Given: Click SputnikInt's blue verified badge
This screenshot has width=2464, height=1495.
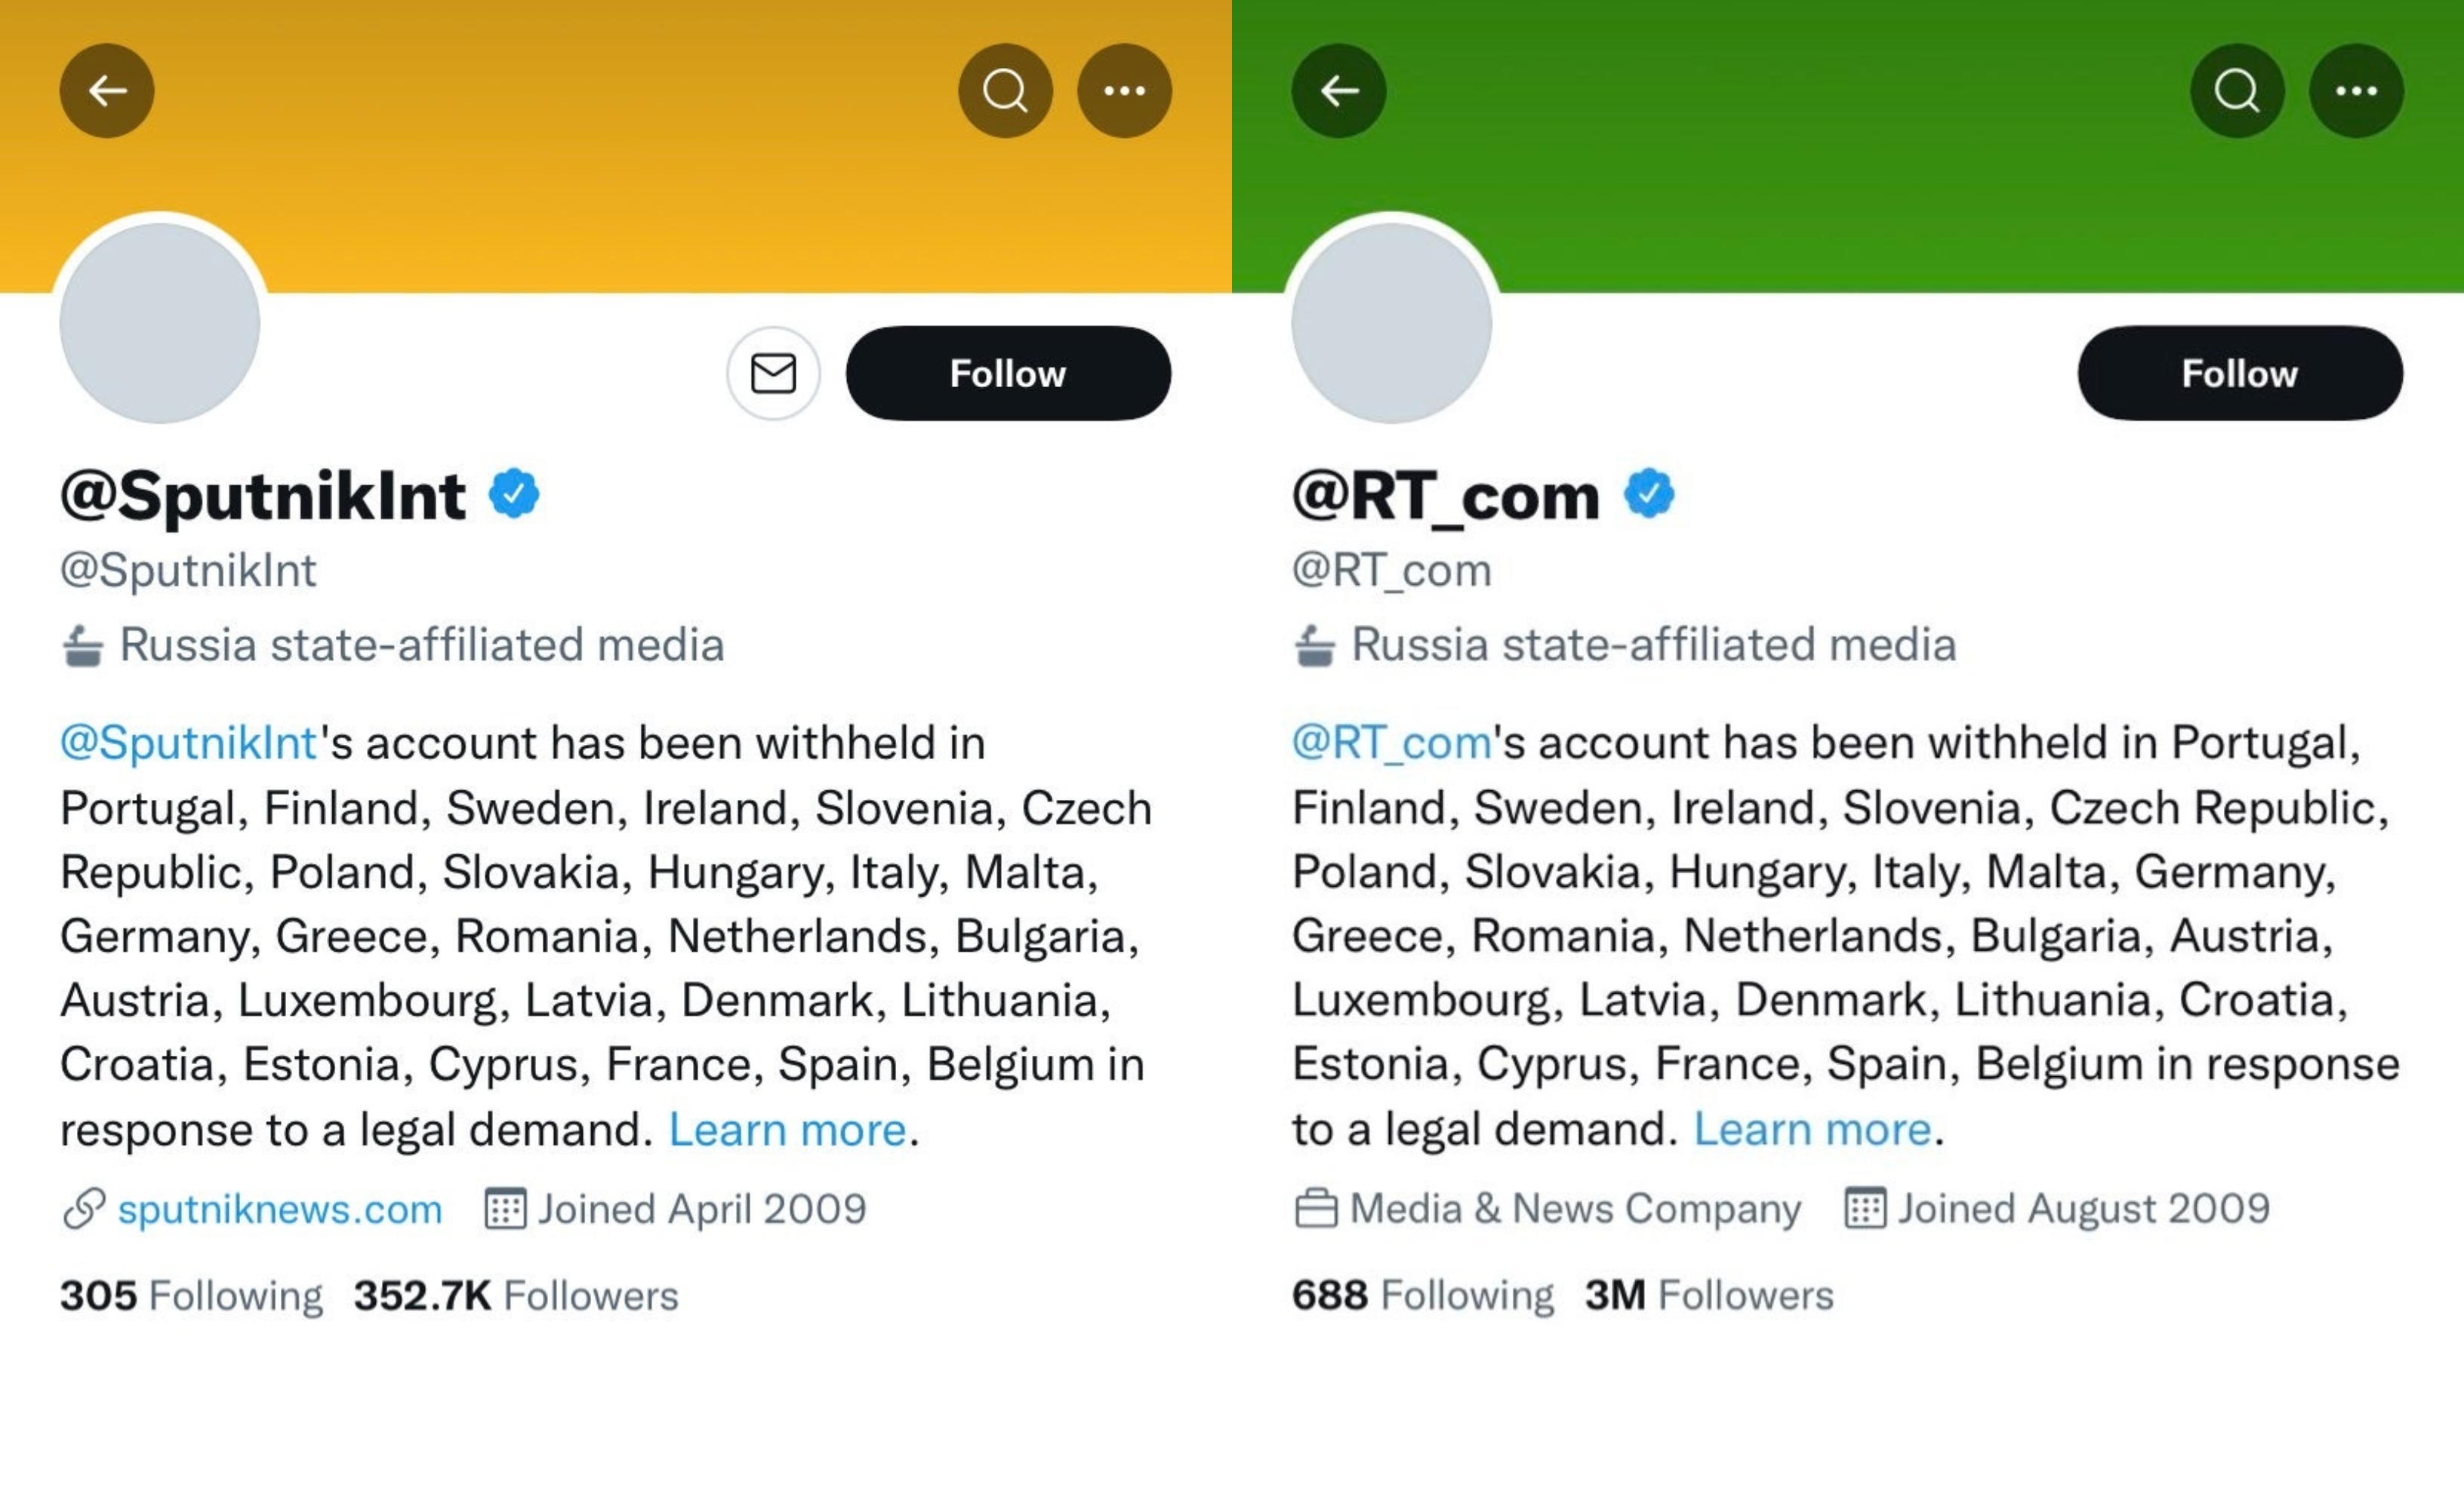Looking at the screenshot, I should [x=514, y=494].
